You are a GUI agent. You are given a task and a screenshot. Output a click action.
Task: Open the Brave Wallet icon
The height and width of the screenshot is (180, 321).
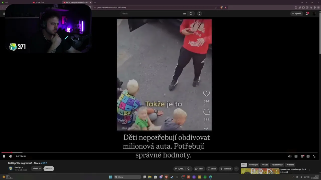click(x=307, y=7)
